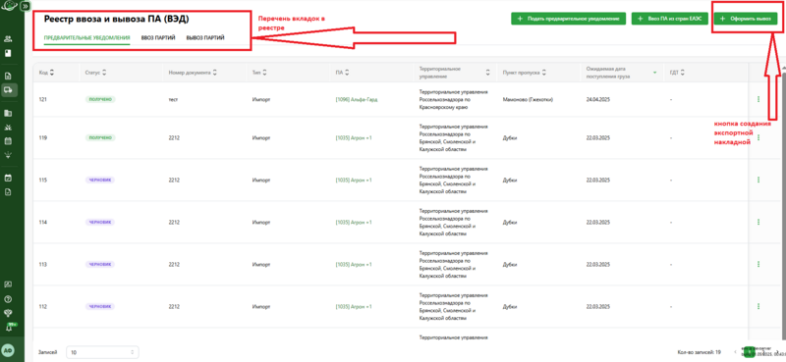786x362 pixels.
Task: Open notifications bell in sidebar
Action: pyautogui.click(x=8, y=327)
